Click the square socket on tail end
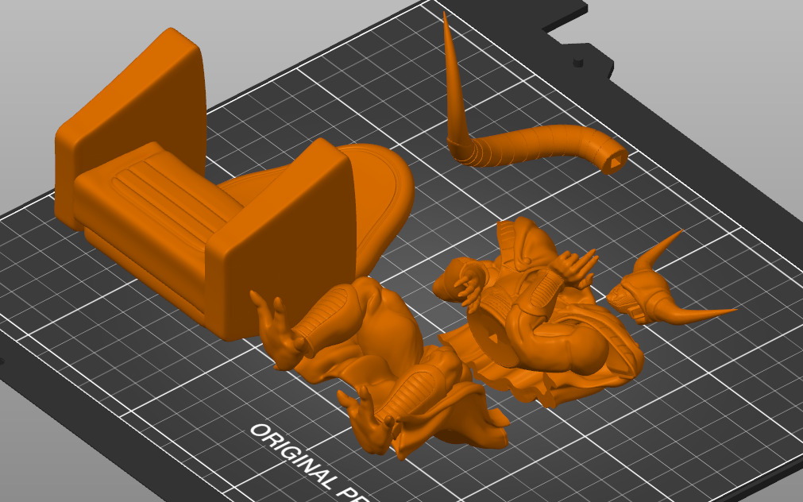This screenshot has width=803, height=502. (x=615, y=162)
